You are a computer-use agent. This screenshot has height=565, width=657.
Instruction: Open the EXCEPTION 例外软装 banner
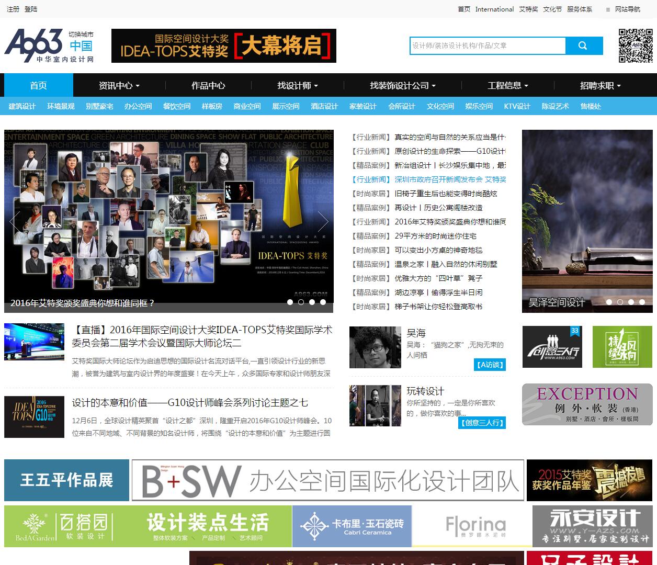(587, 404)
